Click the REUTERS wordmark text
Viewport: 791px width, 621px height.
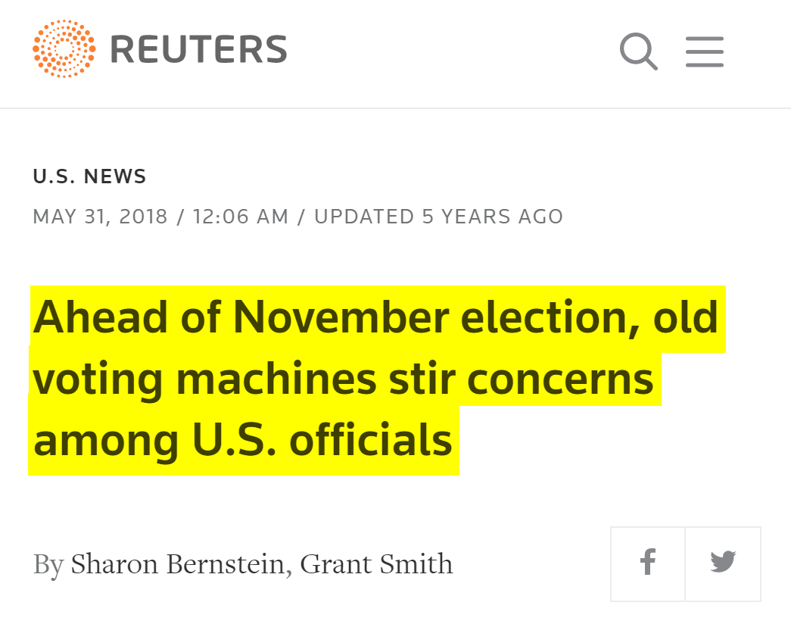(198, 50)
